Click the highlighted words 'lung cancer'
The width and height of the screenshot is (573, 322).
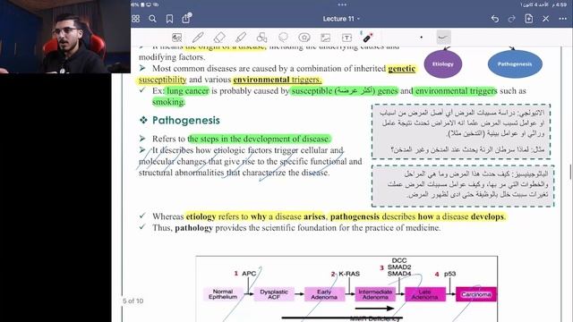coord(188,90)
